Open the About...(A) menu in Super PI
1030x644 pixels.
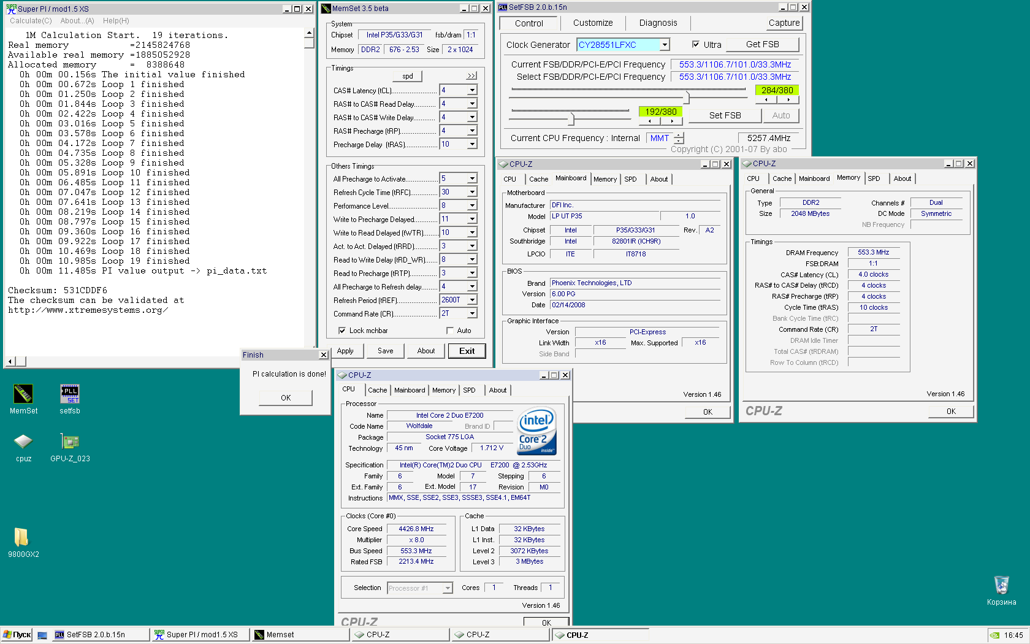tap(77, 21)
